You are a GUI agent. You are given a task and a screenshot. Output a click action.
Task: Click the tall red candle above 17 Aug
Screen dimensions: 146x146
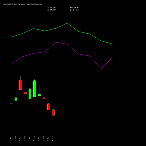click(21, 85)
